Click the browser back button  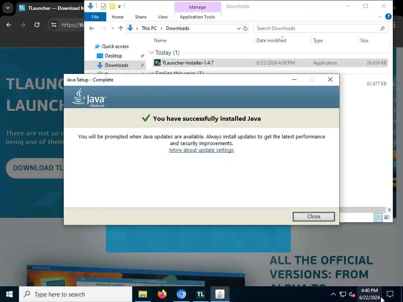[x=9, y=25]
